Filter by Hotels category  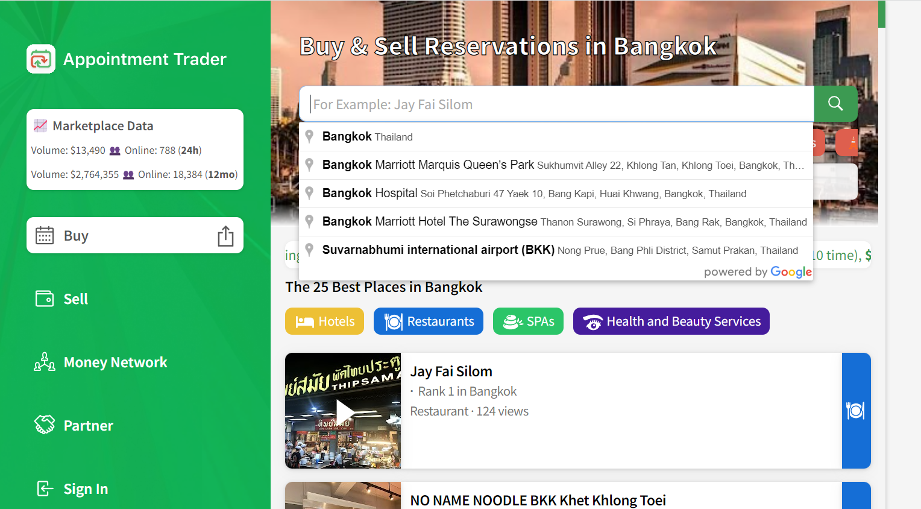324,321
